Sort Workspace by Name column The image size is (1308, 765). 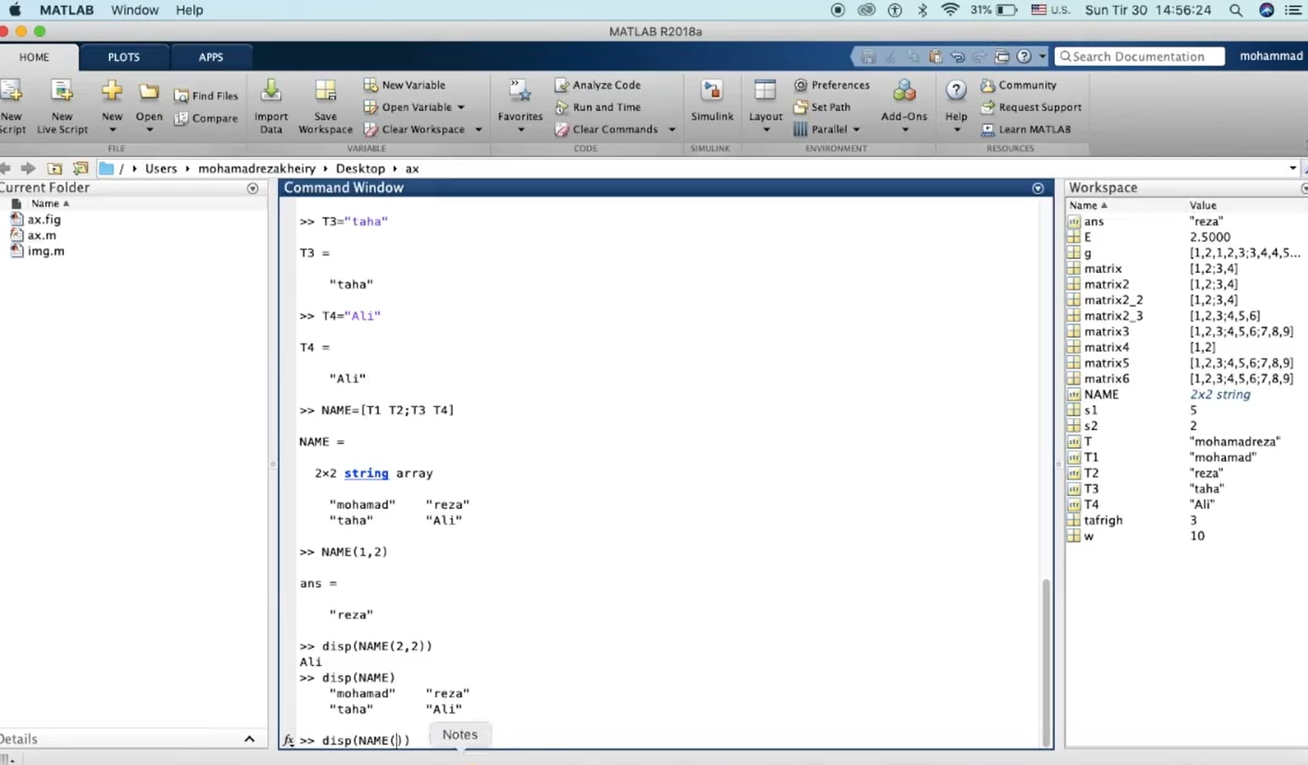(1088, 205)
